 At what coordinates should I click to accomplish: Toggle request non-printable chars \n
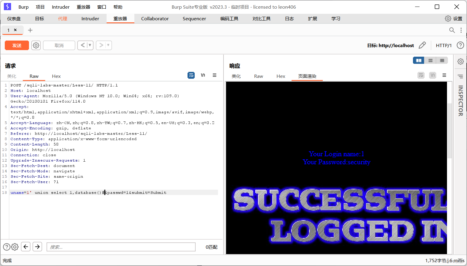(x=203, y=75)
